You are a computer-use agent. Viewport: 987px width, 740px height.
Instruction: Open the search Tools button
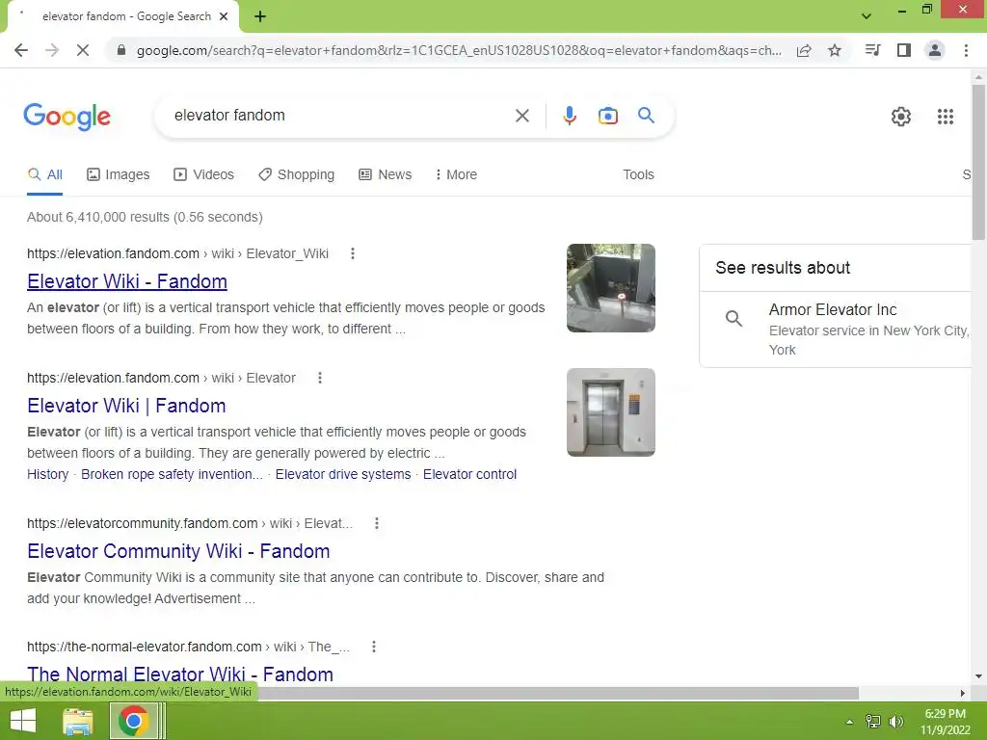click(638, 175)
